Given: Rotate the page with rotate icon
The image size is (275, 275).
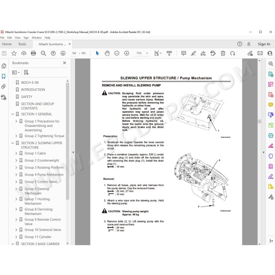Looking at the screenshot, I should click(x=233, y=53).
